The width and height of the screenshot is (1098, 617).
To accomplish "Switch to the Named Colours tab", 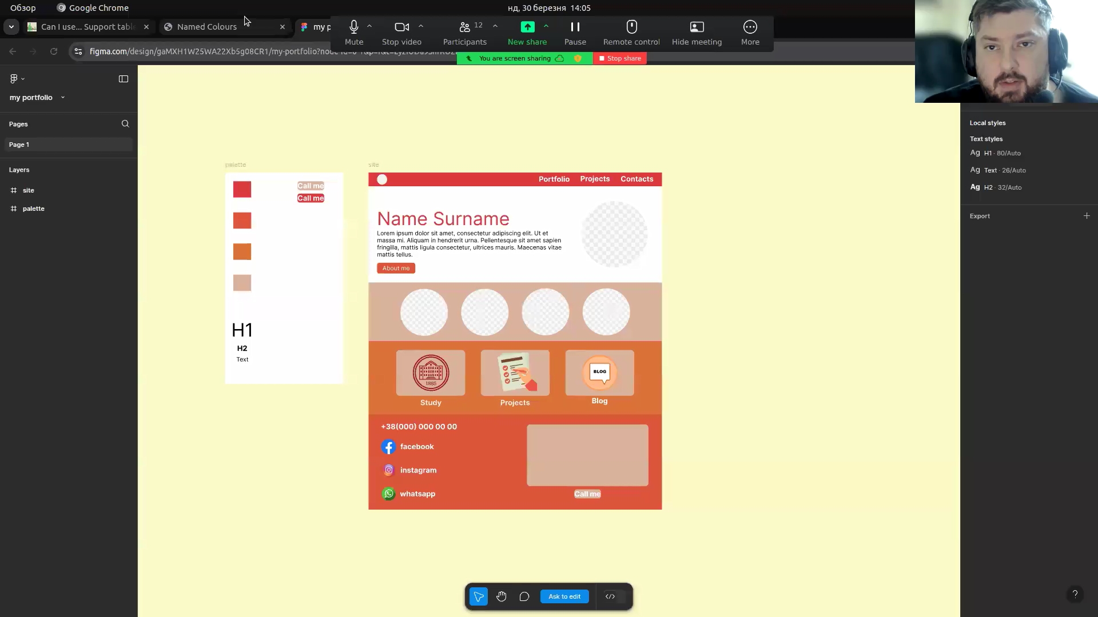I will click(x=207, y=27).
